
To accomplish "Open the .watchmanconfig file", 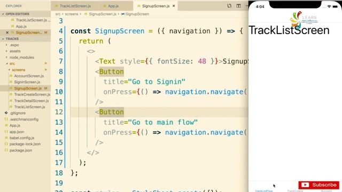I will (x=24, y=119).
